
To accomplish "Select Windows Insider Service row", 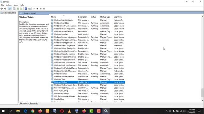I will [x=88, y=31].
